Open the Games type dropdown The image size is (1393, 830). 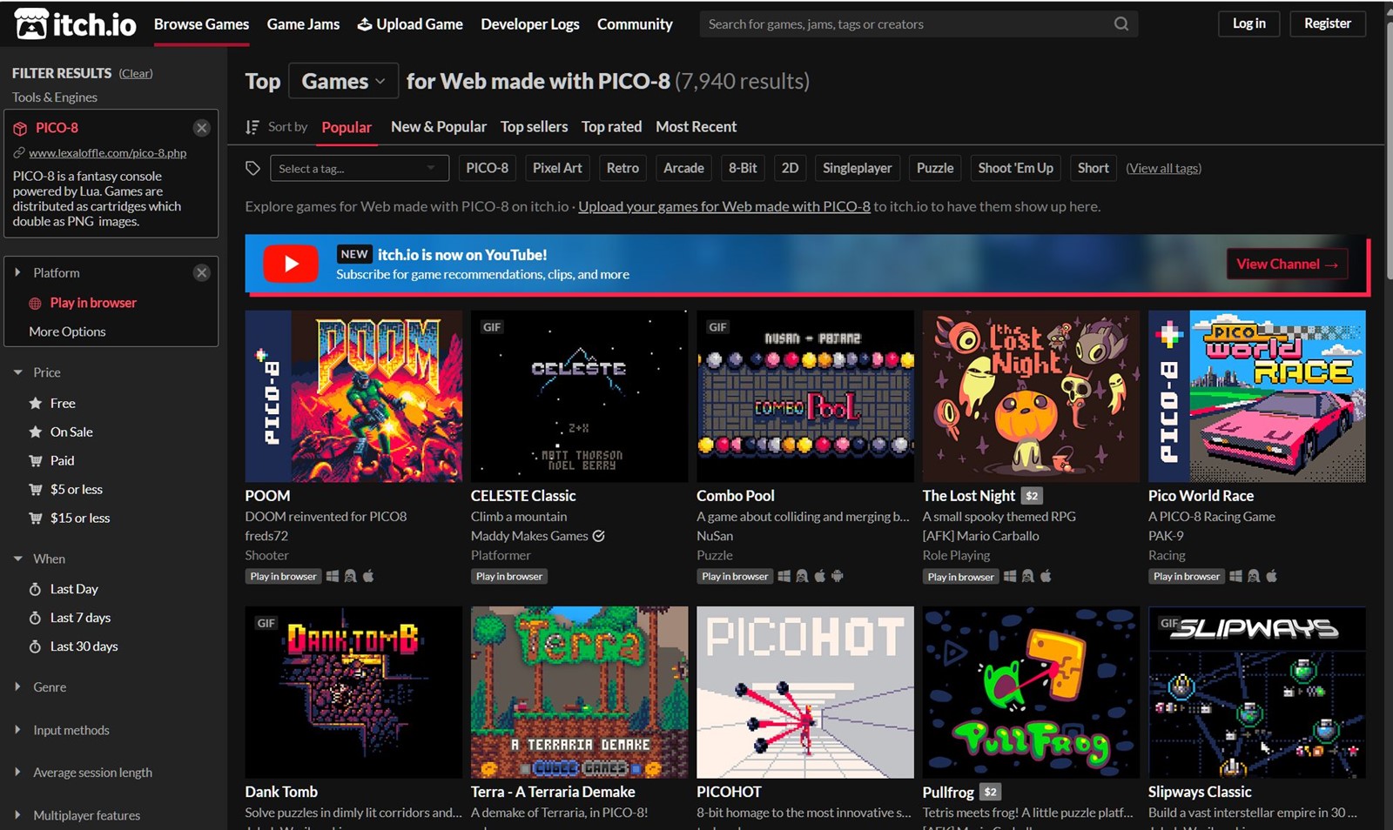343,81
